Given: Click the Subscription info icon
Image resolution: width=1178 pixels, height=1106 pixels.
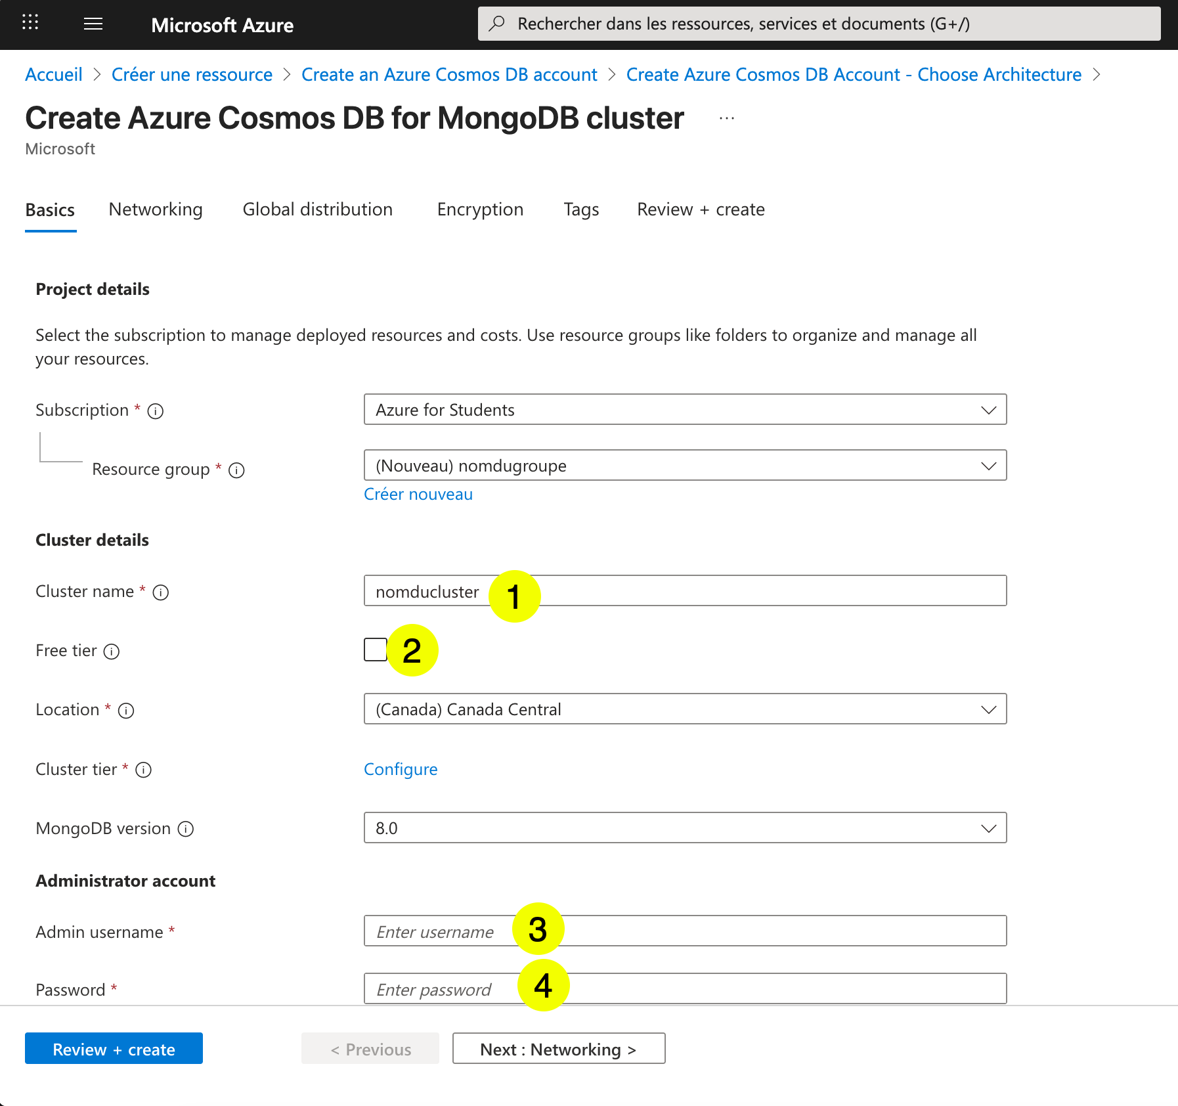Looking at the screenshot, I should click(156, 412).
